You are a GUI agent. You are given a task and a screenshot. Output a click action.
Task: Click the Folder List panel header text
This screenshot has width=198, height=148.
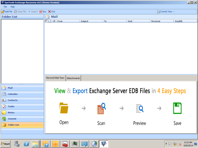pyautogui.click(x=9, y=17)
